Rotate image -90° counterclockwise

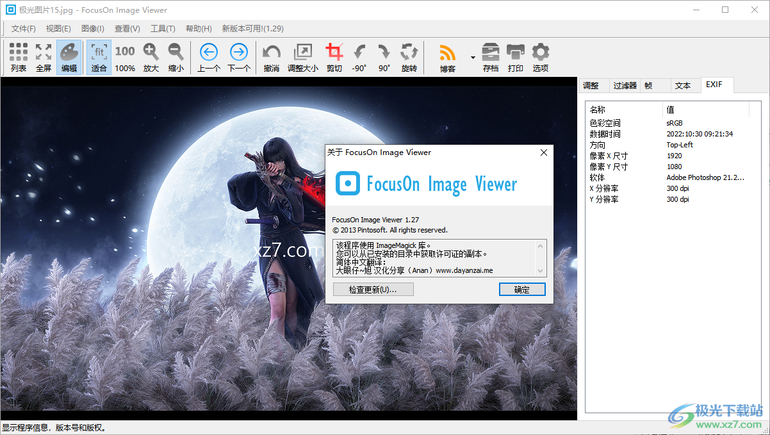[359, 58]
